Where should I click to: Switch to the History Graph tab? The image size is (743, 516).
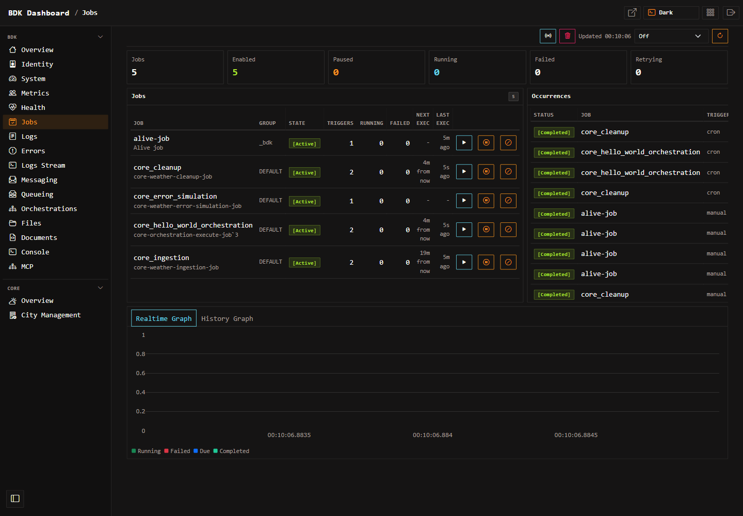(227, 318)
